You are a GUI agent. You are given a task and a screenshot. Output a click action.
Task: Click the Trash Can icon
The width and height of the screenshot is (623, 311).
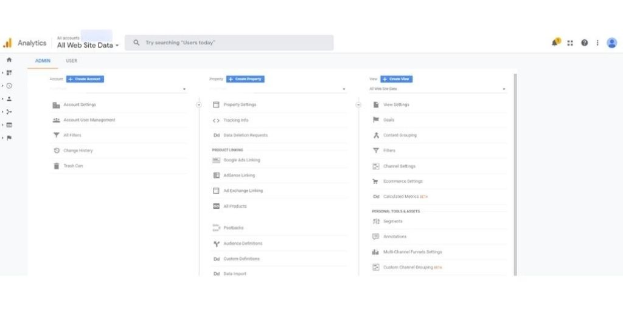pyautogui.click(x=57, y=166)
